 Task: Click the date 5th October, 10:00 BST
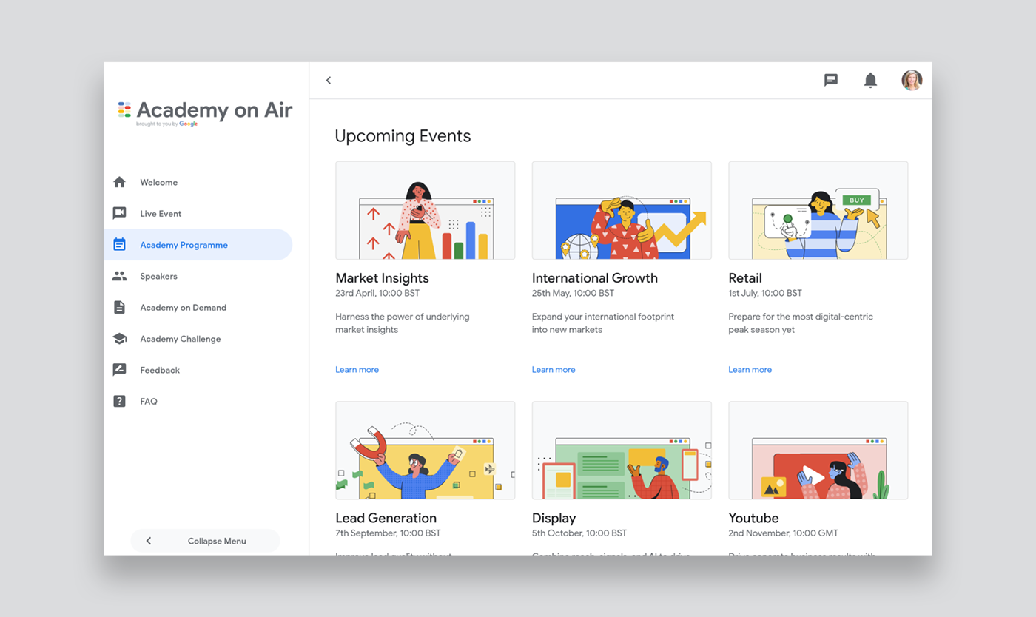coord(579,533)
